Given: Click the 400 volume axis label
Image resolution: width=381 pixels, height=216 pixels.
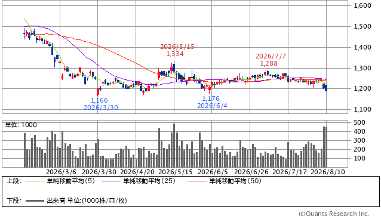Looking at the screenshot, I should click(360, 131).
